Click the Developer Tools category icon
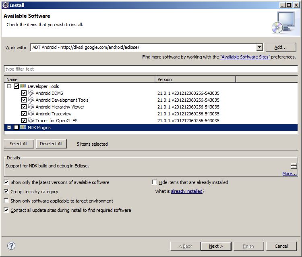This screenshot has height=257, width=302. pos(23,86)
